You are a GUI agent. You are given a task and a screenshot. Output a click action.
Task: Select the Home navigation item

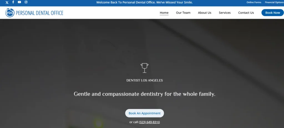click(164, 13)
